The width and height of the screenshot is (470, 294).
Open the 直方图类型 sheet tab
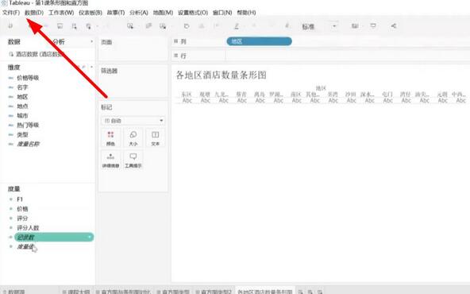coord(173,292)
